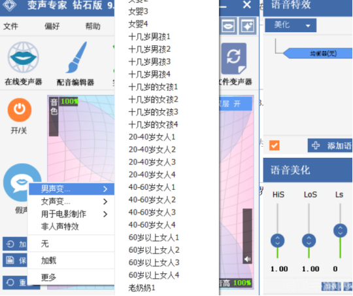Click the file voice changer refresh icon
This screenshot has width=353, height=296.
[233, 59]
